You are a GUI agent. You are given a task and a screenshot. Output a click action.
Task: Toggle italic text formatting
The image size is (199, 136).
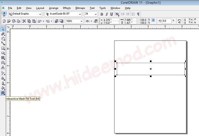tap(107, 14)
